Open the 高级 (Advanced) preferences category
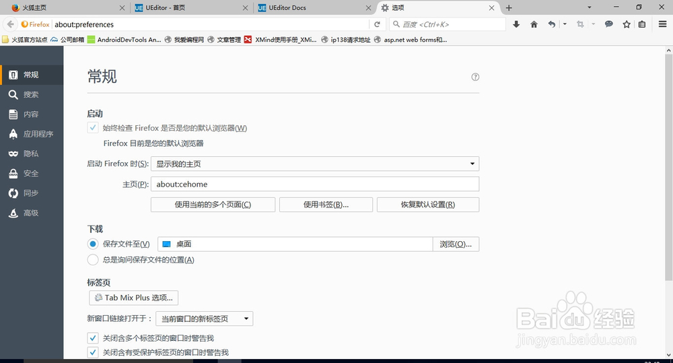The width and height of the screenshot is (673, 363). click(x=32, y=213)
